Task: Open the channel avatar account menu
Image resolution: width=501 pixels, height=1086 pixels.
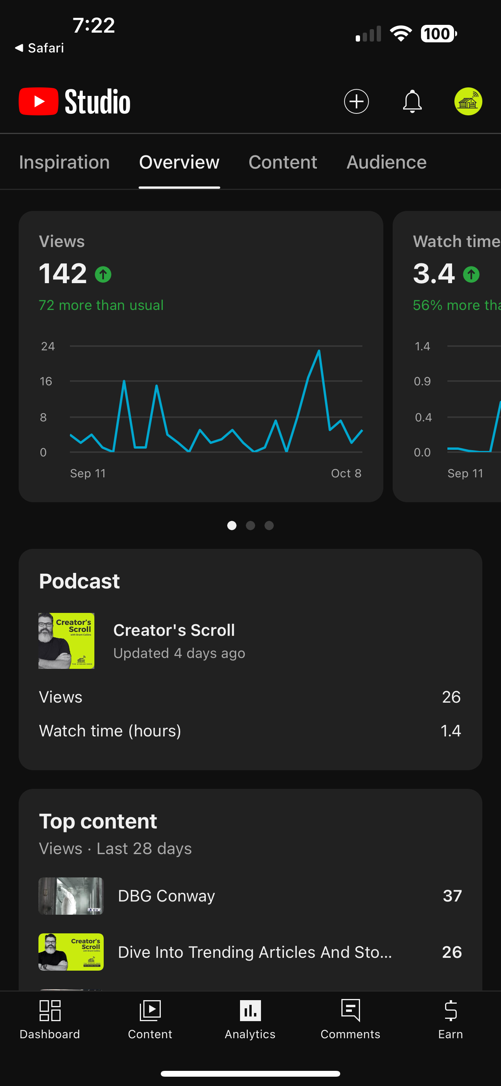Action: (468, 102)
